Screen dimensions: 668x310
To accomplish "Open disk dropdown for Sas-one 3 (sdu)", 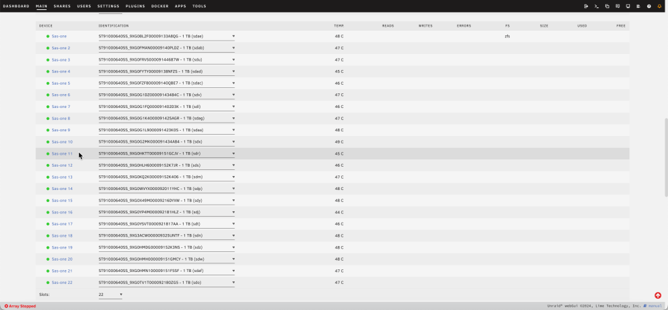I will coord(166,60).
